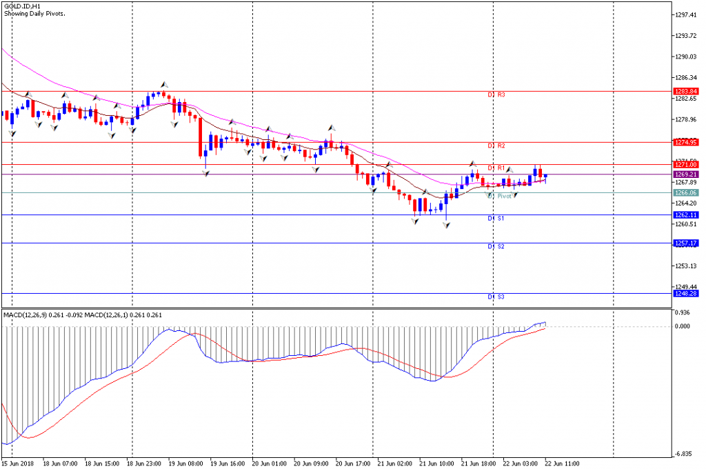Click the GOLD.ID,H1 chart title
Viewport: 706px width, 471px height.
point(21,6)
